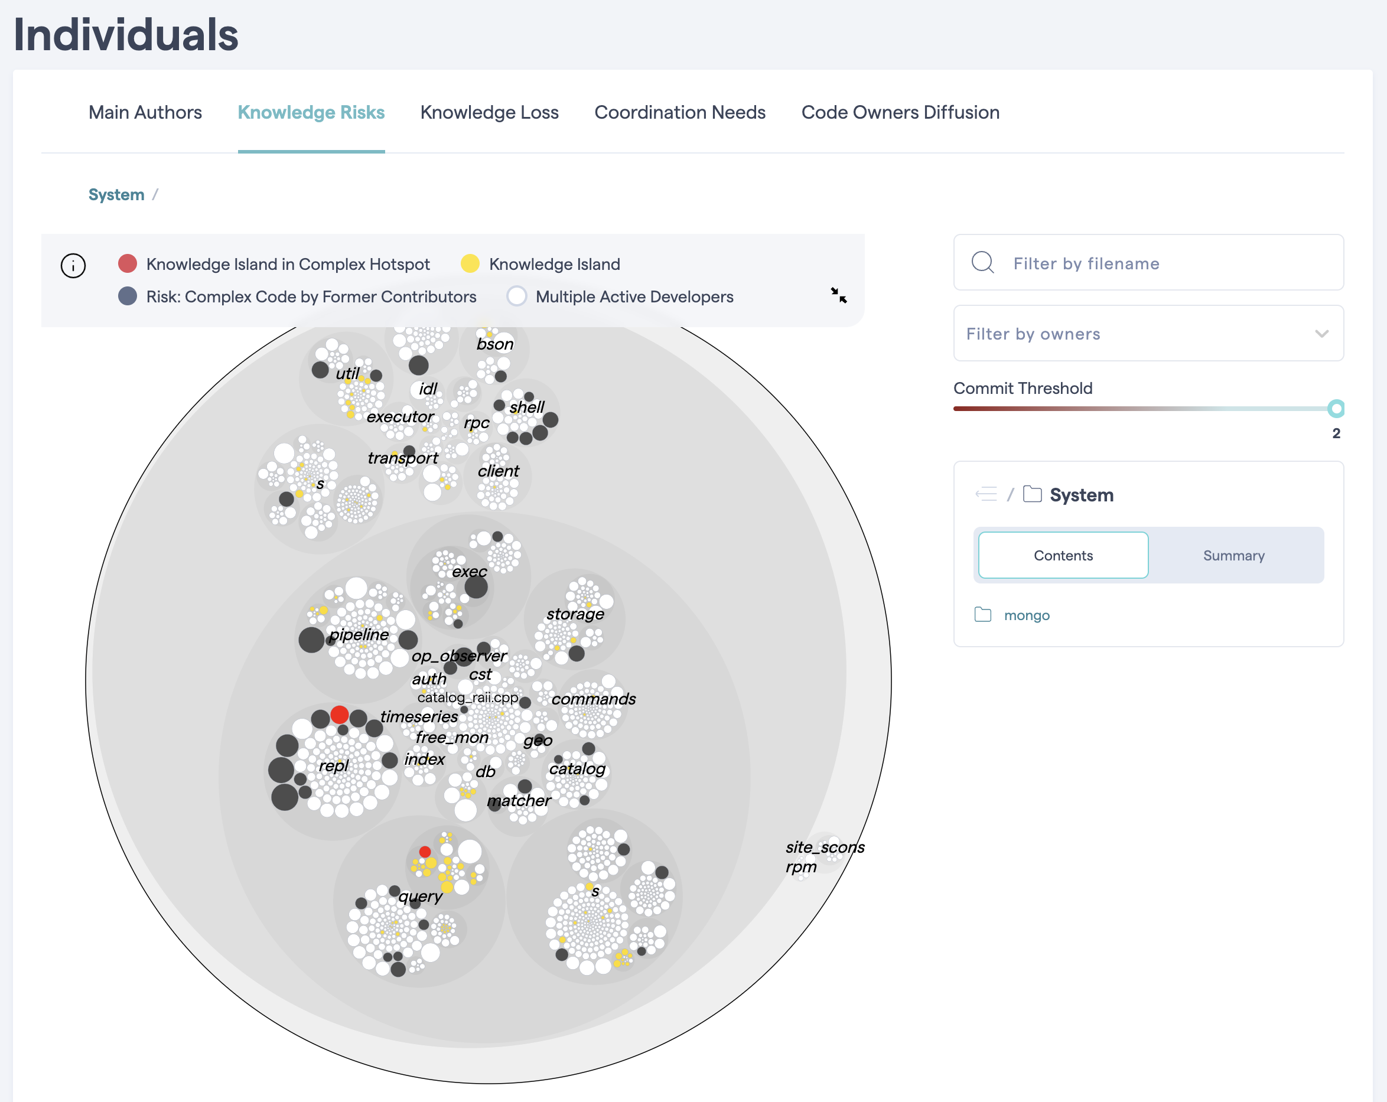Image resolution: width=1387 pixels, height=1102 pixels.
Task: Expand the mongo directory in Contents
Action: (1026, 614)
